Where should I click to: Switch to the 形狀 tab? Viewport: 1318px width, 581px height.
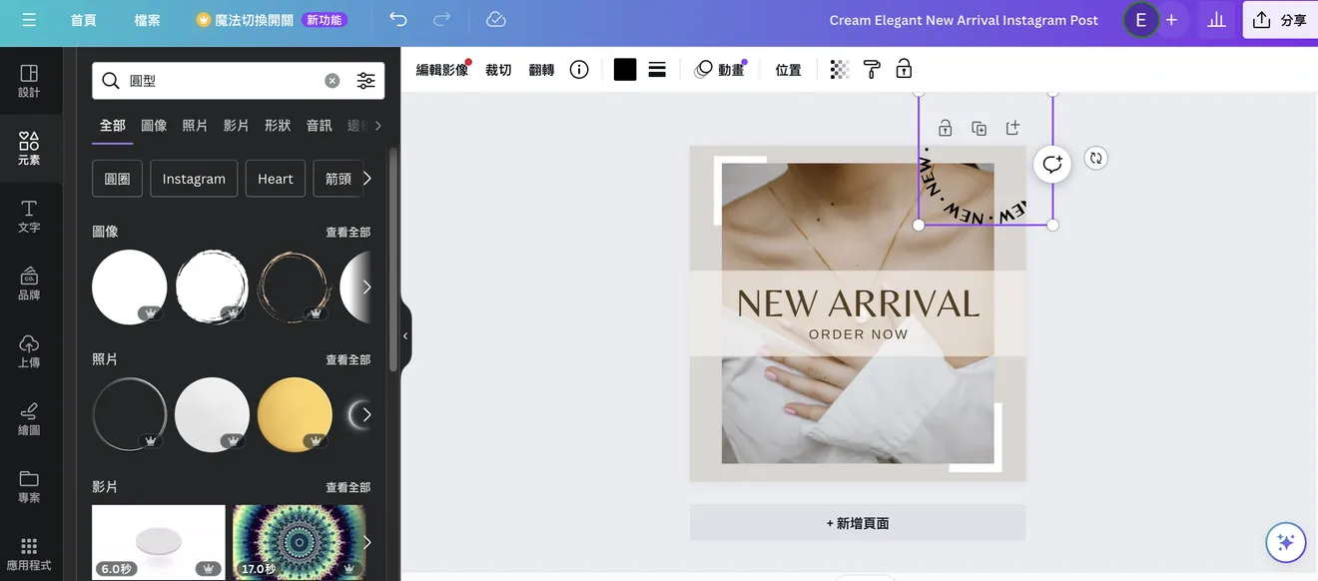click(278, 126)
